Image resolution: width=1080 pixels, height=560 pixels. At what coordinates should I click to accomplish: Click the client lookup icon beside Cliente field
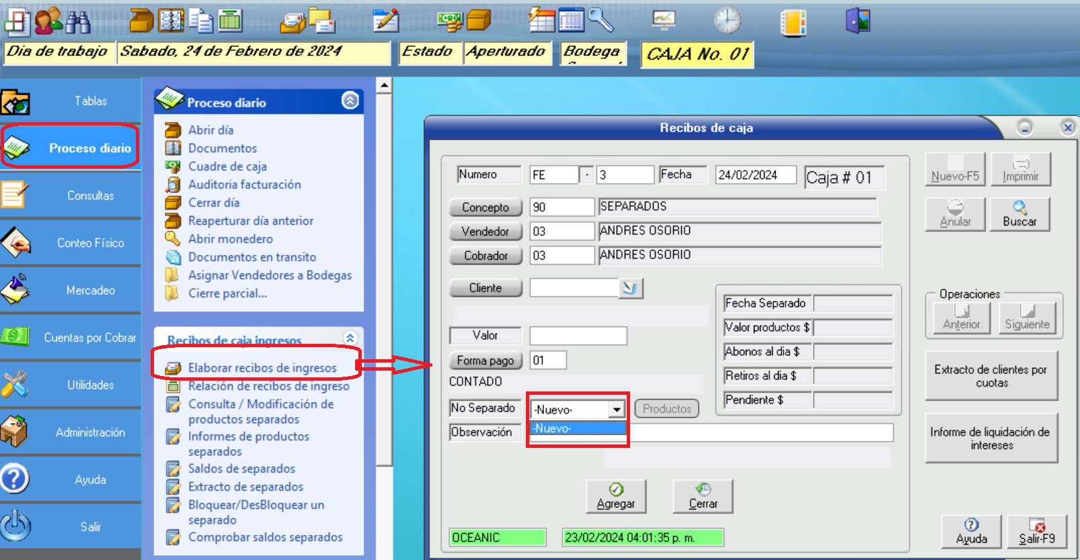(630, 288)
